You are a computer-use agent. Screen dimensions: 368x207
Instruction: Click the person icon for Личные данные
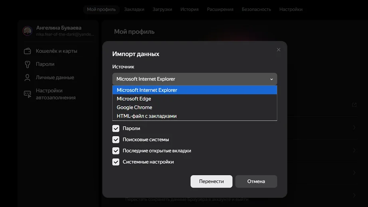click(x=28, y=78)
